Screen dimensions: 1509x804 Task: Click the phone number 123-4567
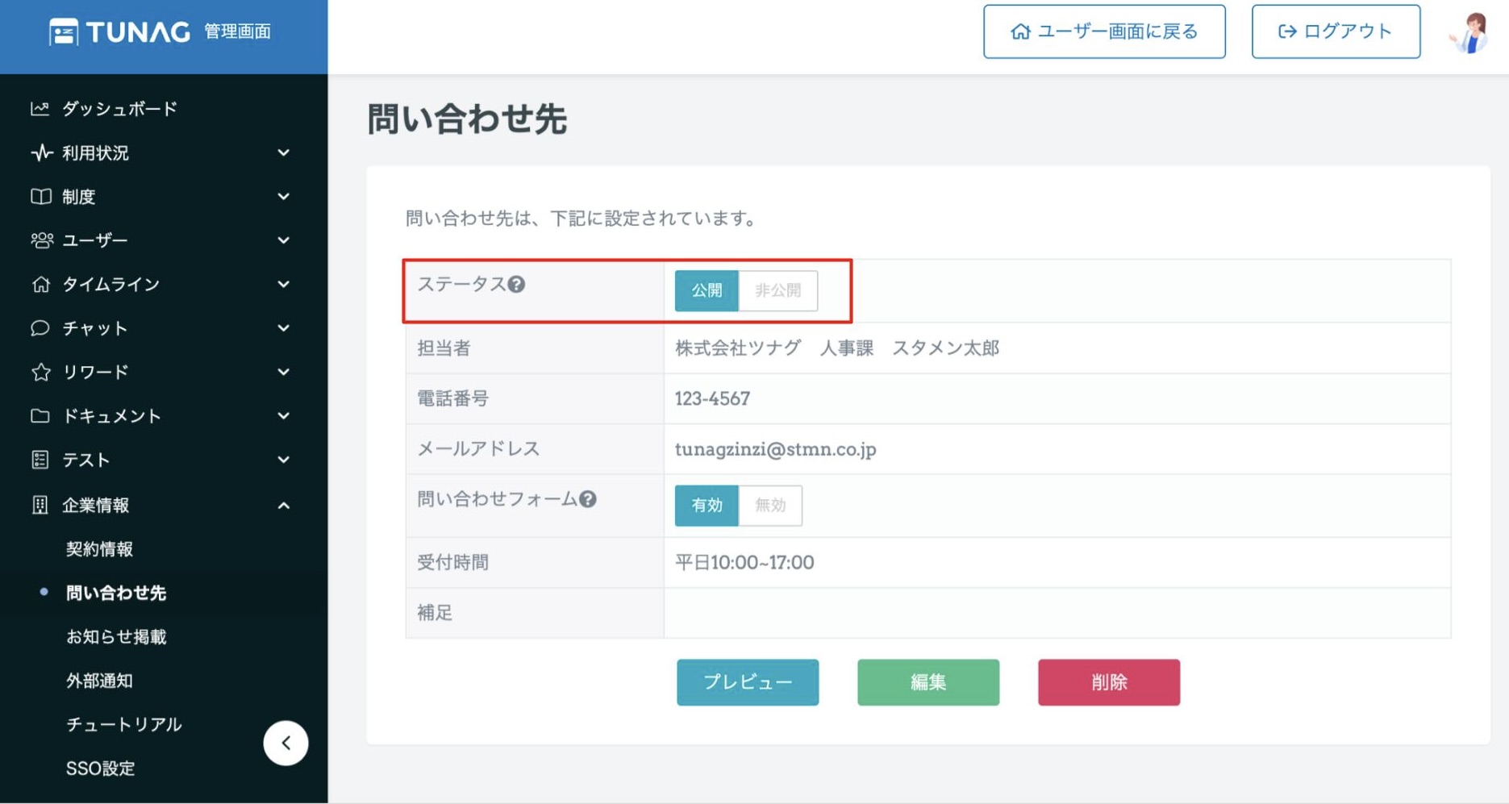coord(713,398)
